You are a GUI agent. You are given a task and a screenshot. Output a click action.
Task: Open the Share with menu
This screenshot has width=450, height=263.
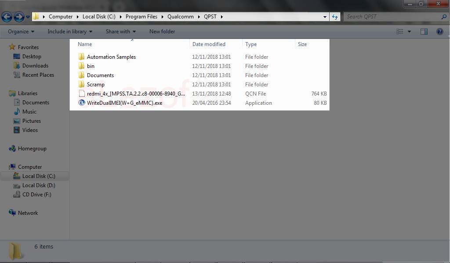tap(120, 32)
